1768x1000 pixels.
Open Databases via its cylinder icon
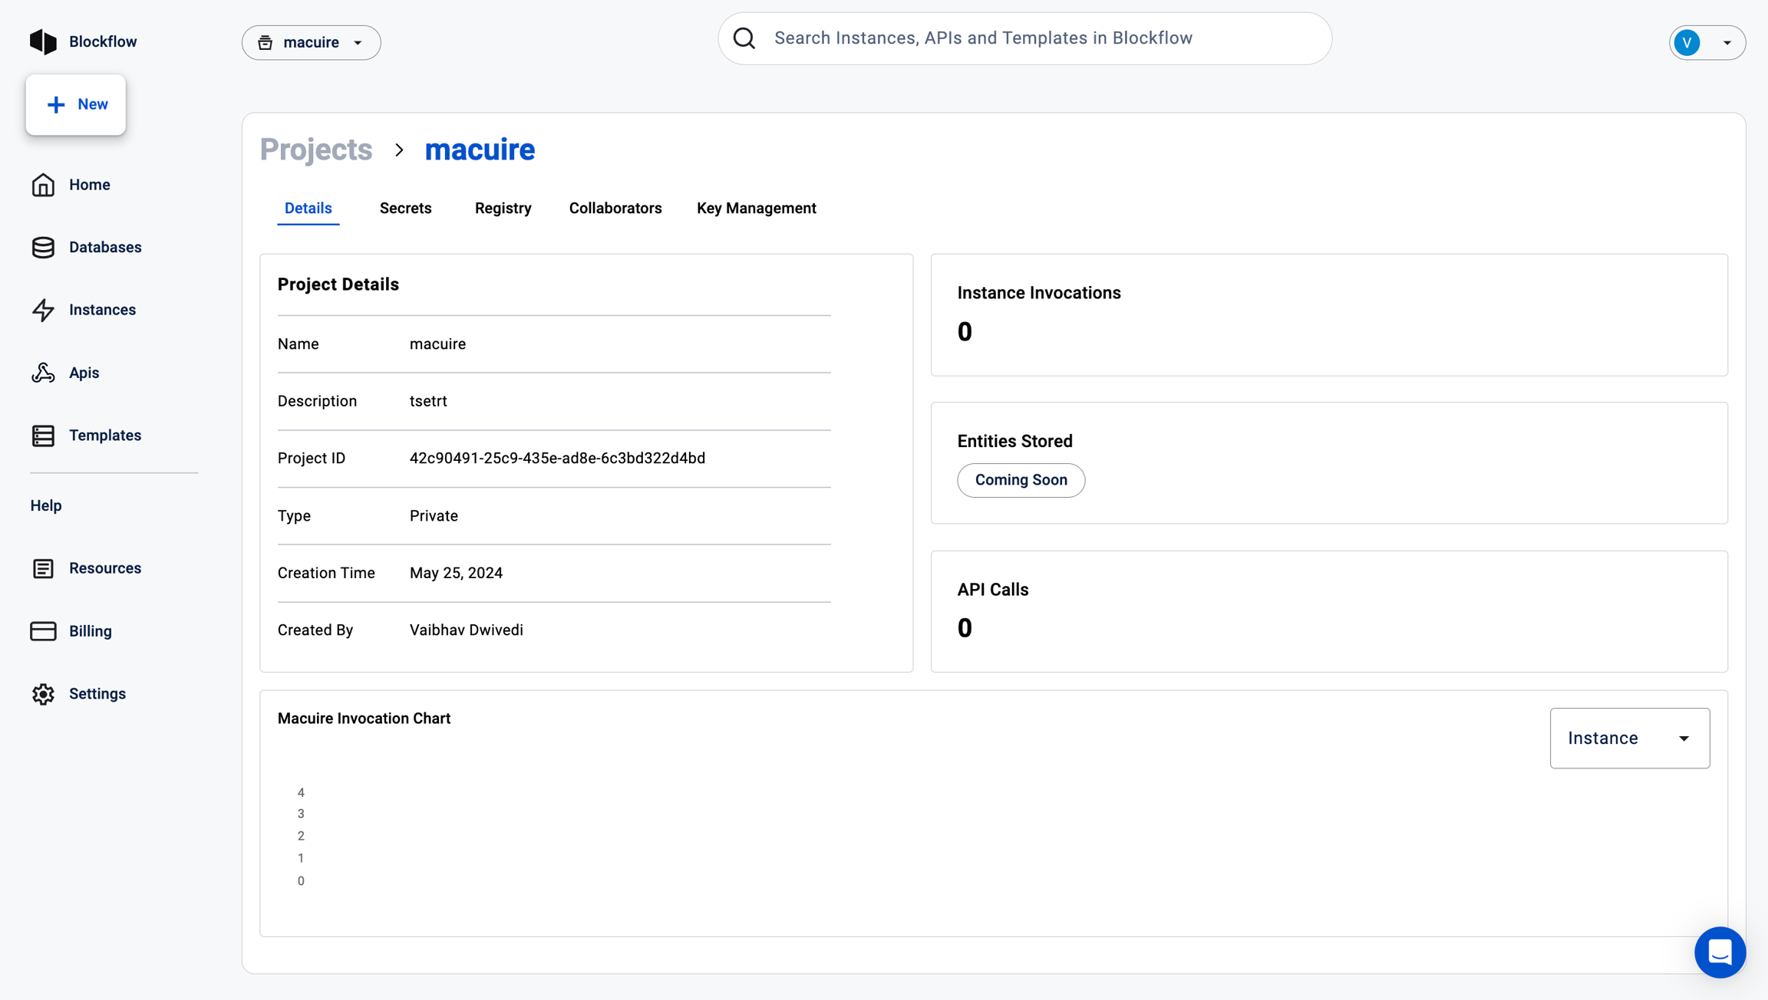43,247
